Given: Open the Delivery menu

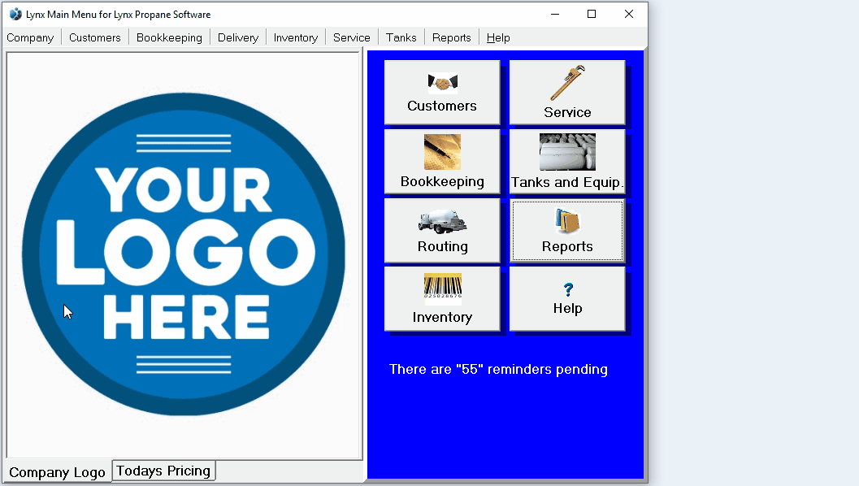Looking at the screenshot, I should click(237, 37).
